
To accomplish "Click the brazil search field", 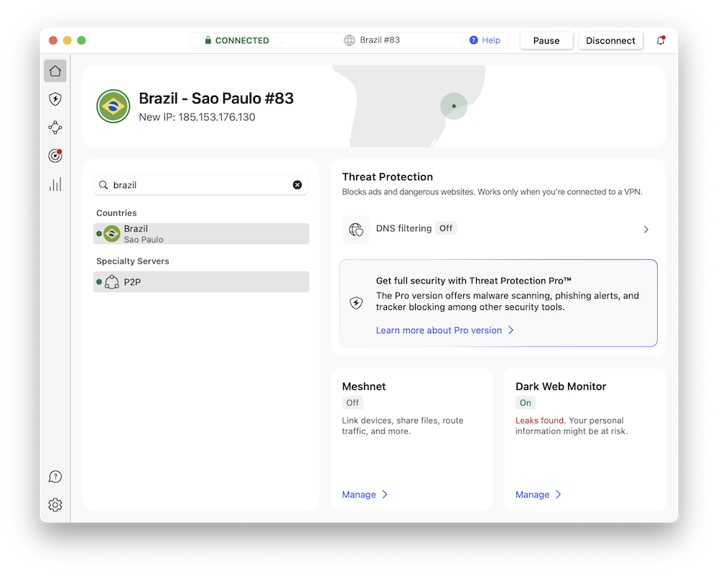I will [x=200, y=185].
